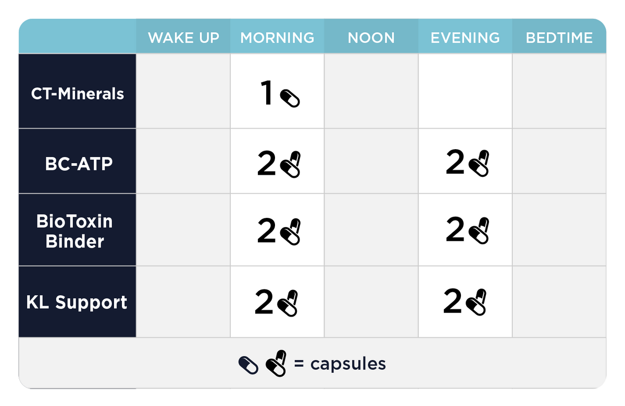Click the BC-ATP morning capsule icon
This screenshot has height=406, width=625.
click(x=291, y=165)
